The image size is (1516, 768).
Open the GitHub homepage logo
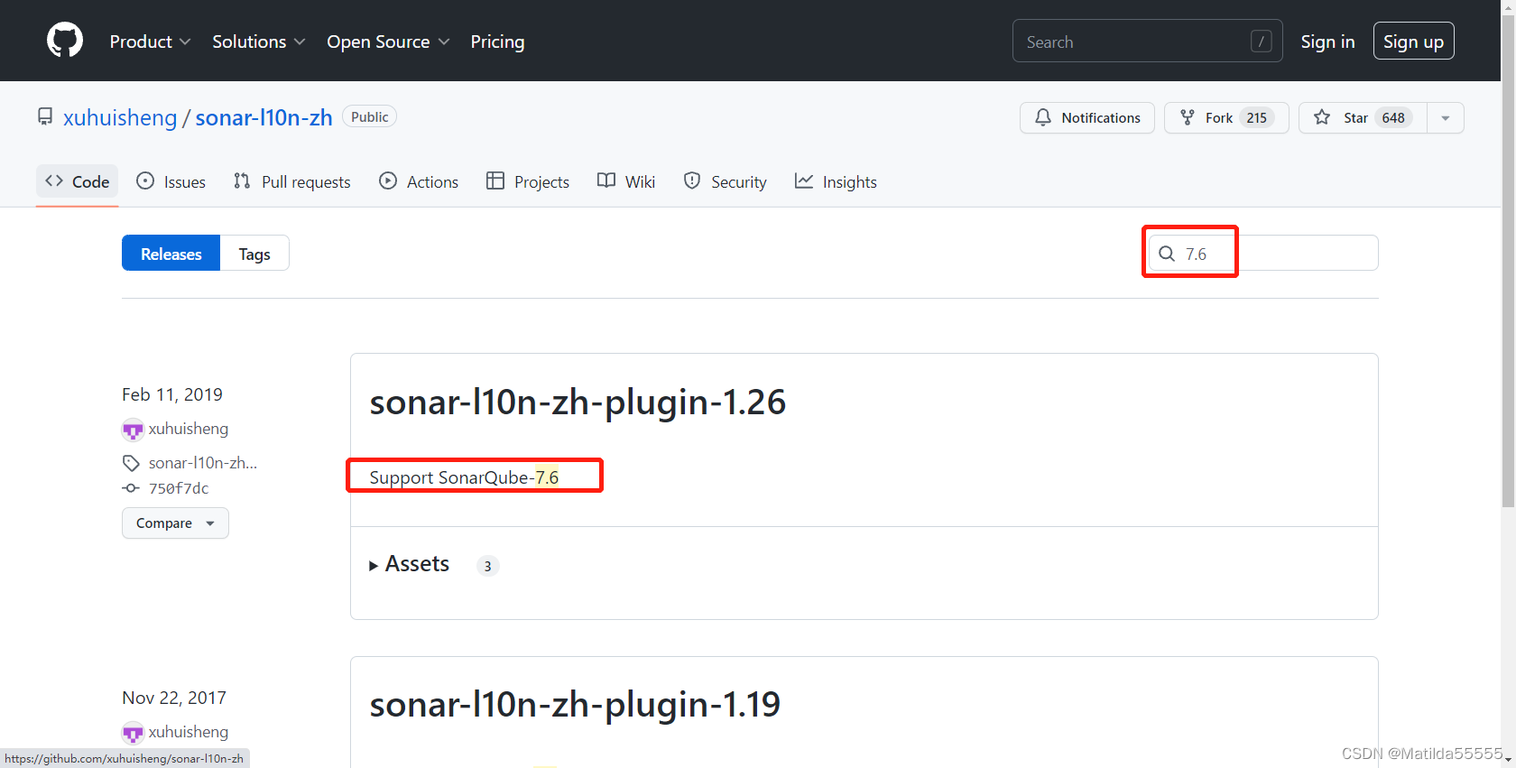coord(65,41)
